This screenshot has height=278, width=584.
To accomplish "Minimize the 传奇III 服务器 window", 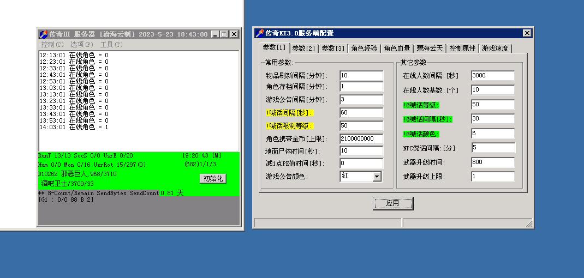I will coord(214,34).
